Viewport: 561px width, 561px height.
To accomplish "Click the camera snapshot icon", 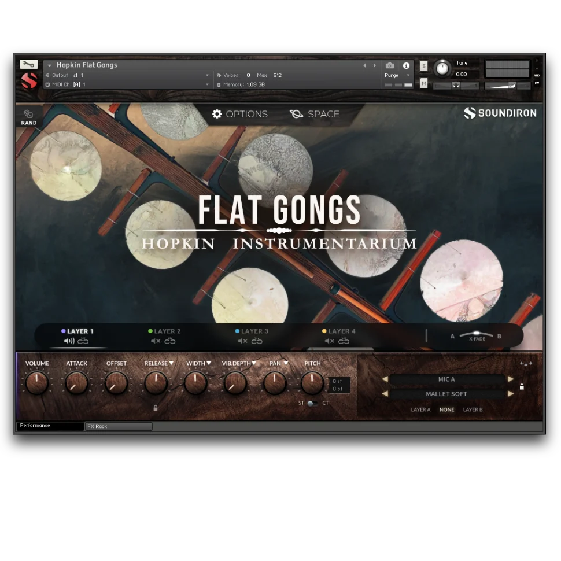I will [390, 65].
